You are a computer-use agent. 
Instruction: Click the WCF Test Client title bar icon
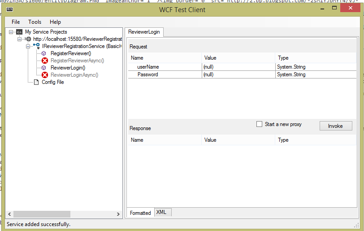click(9, 9)
